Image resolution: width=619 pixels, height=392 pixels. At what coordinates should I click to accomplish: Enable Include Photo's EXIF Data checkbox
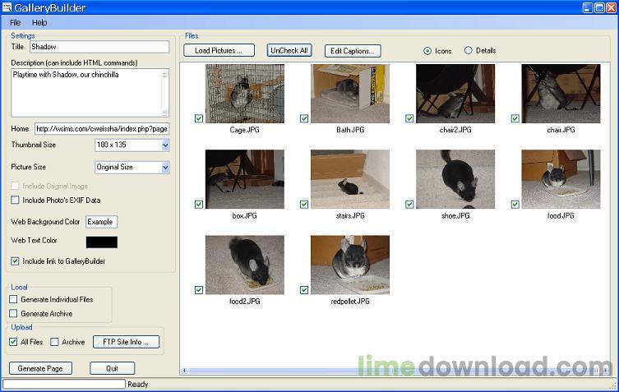tap(15, 200)
